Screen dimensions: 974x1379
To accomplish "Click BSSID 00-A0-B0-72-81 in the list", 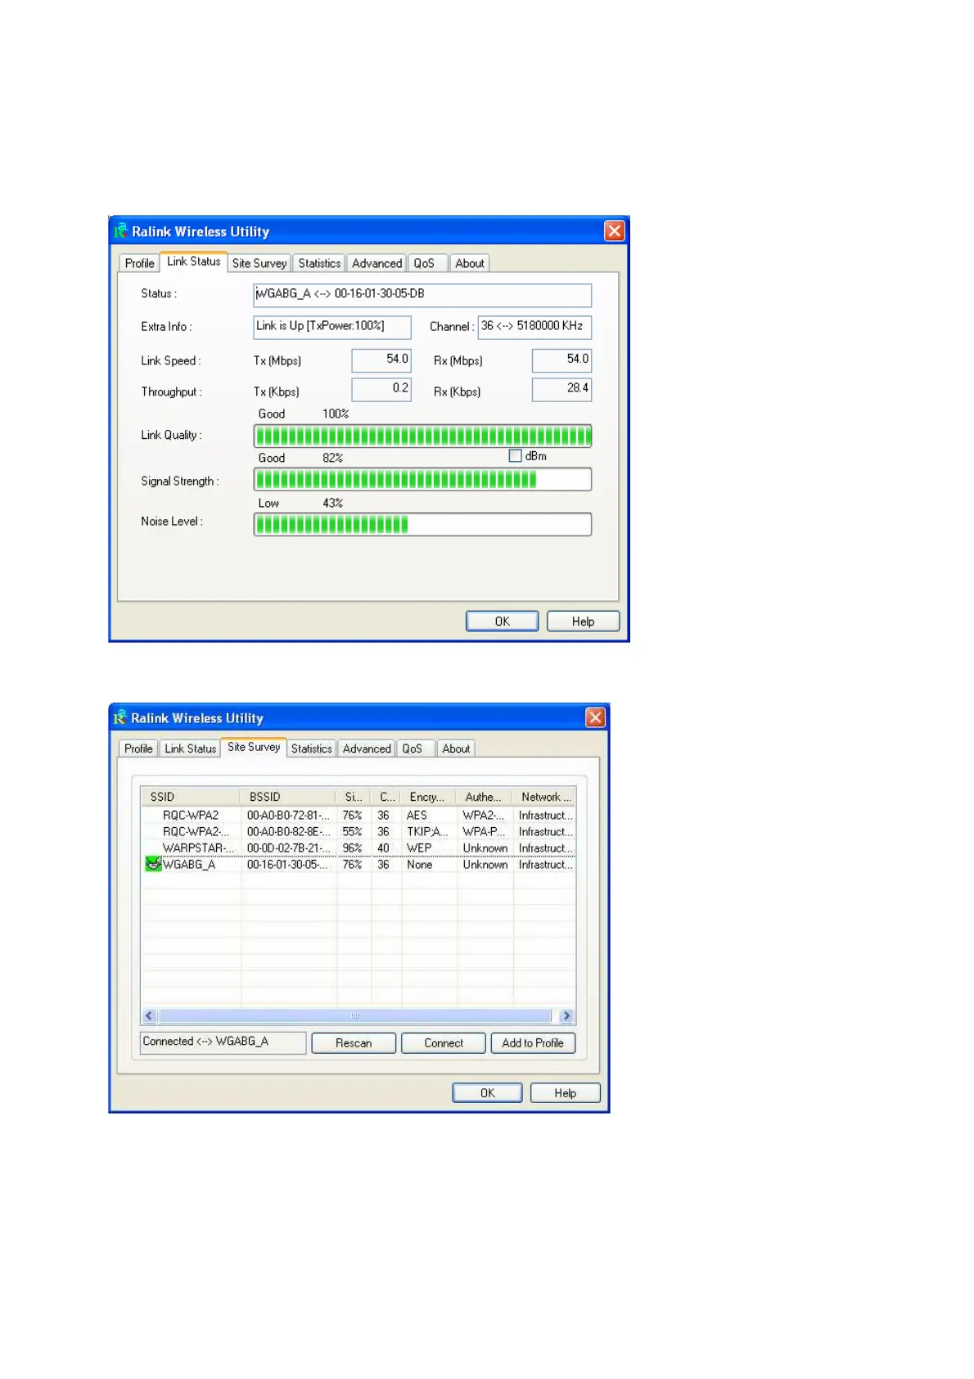I will point(288,816).
